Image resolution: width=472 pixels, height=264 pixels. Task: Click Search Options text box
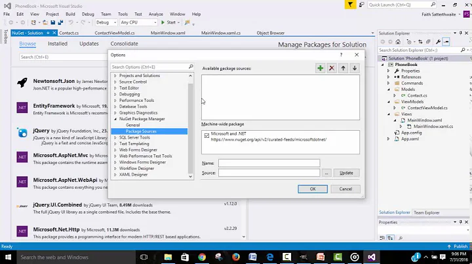point(152,67)
